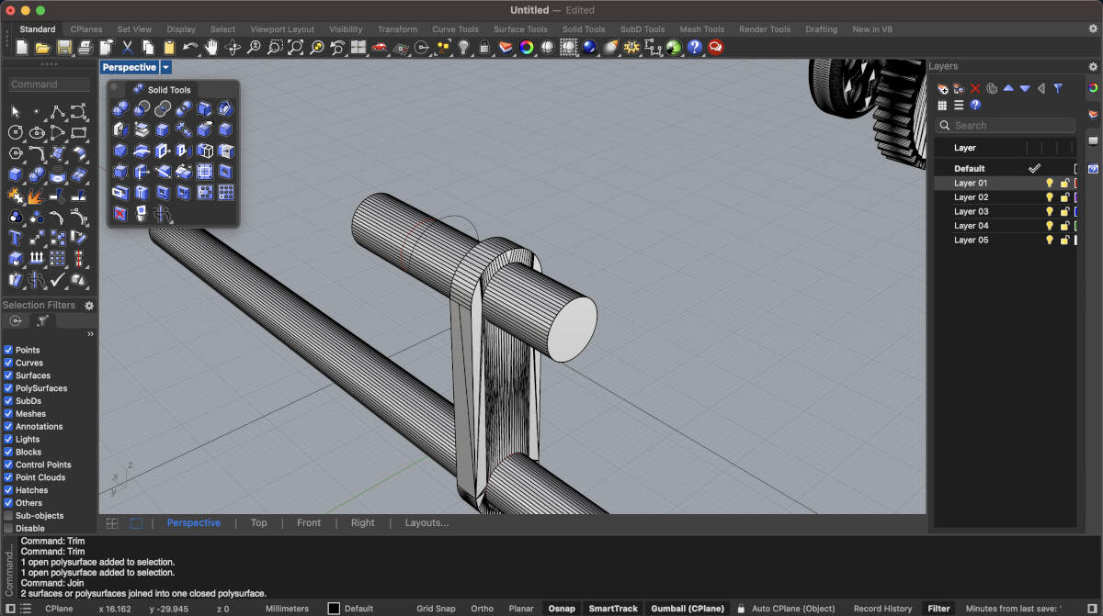The height and width of the screenshot is (616, 1103).
Task: Open the Millimeters units menu in status bar
Action: 287,609
